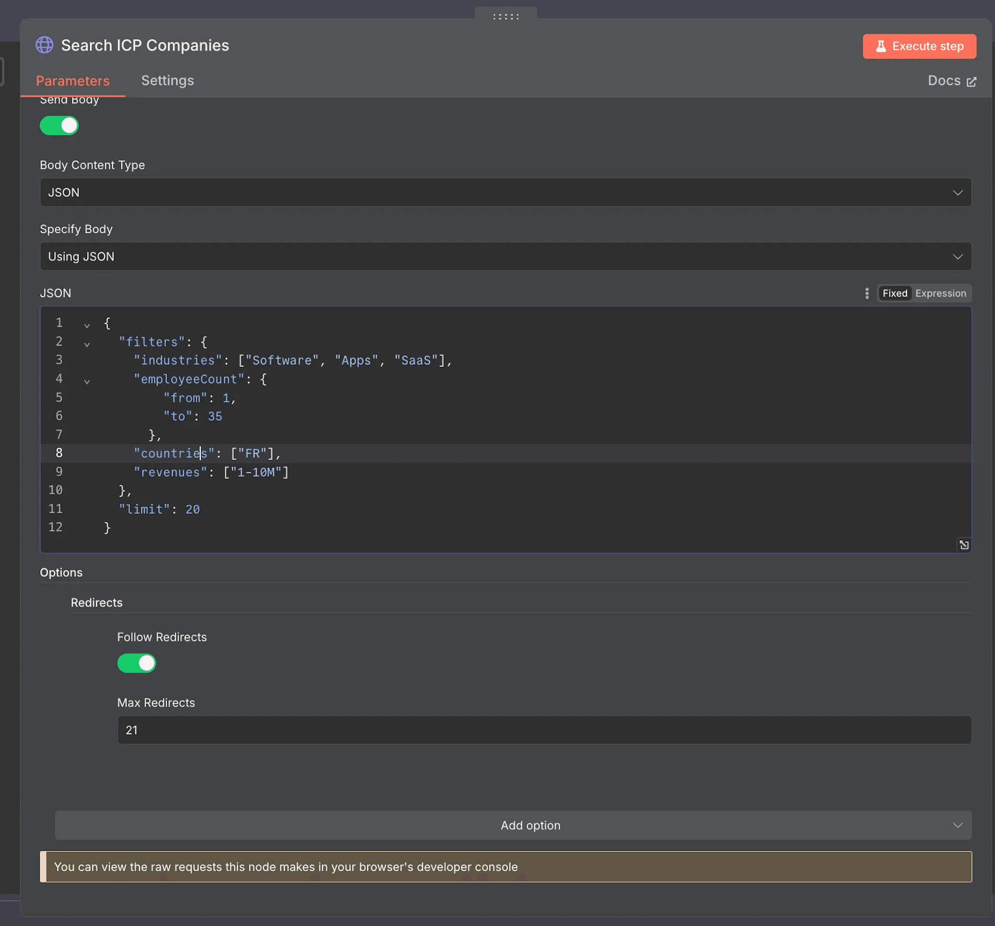Open the Body Content Type dropdown
The width and height of the screenshot is (995, 926).
(505, 192)
